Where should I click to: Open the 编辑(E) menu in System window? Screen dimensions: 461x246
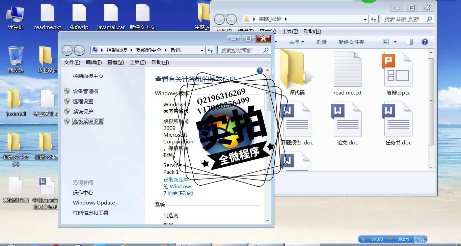(x=93, y=62)
